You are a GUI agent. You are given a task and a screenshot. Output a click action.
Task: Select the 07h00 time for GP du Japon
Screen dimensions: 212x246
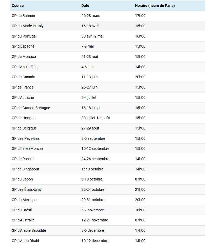click(140, 179)
